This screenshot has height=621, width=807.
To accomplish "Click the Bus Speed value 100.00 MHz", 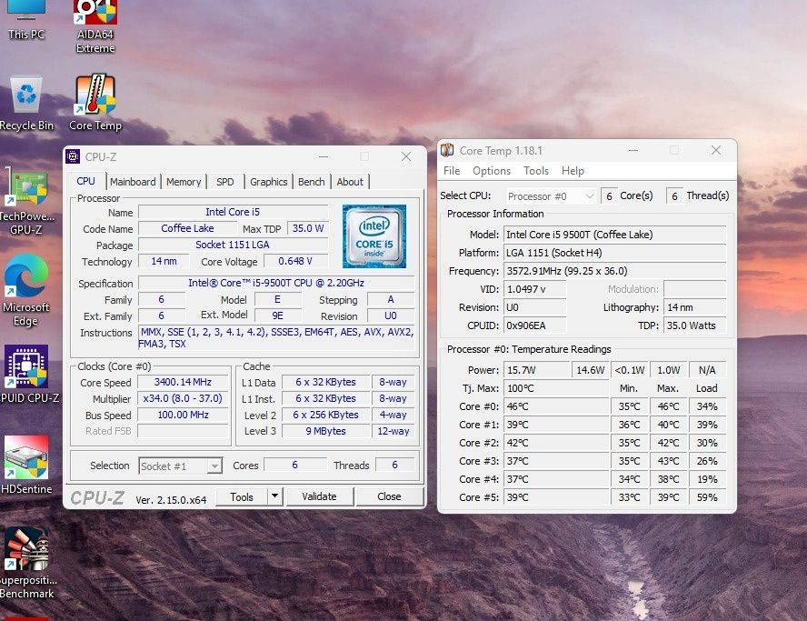I will [183, 415].
